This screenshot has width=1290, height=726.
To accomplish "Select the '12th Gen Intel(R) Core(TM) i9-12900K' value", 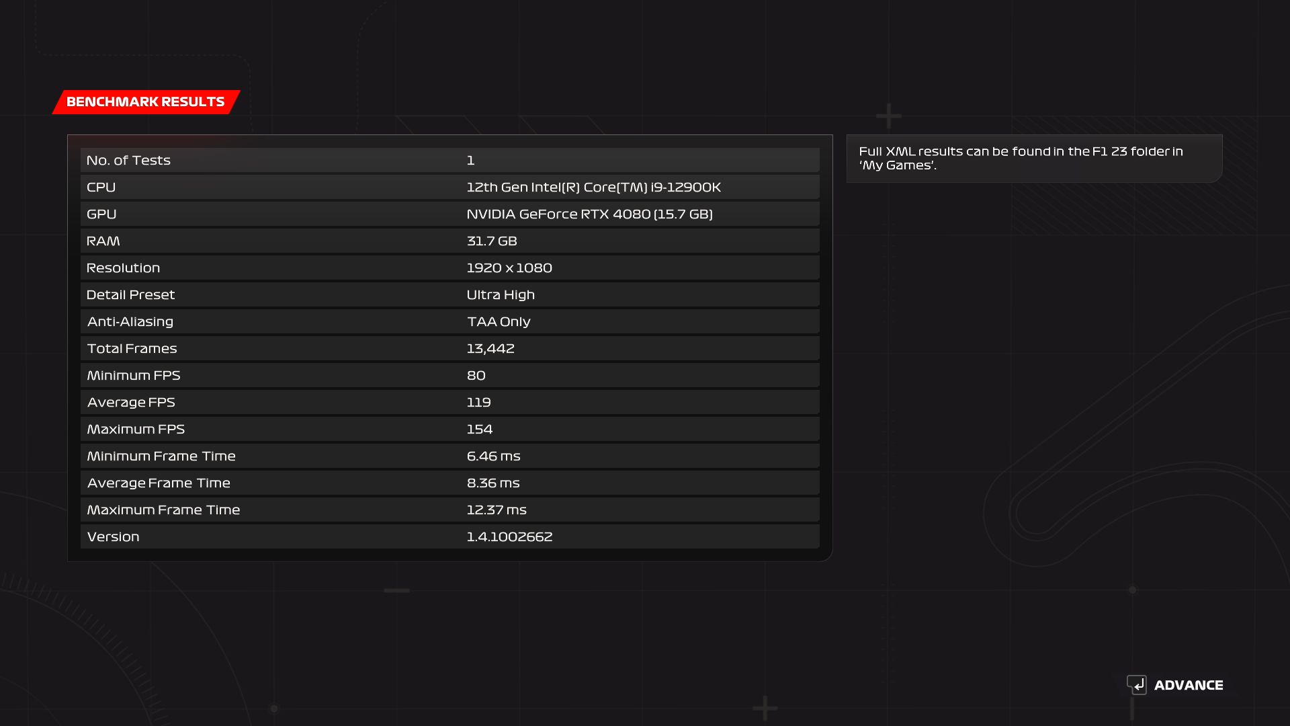I will pos(594,187).
